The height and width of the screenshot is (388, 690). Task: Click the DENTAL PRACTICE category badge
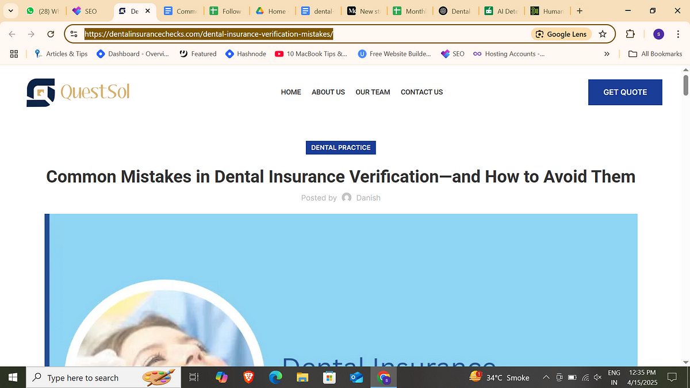[340, 148]
